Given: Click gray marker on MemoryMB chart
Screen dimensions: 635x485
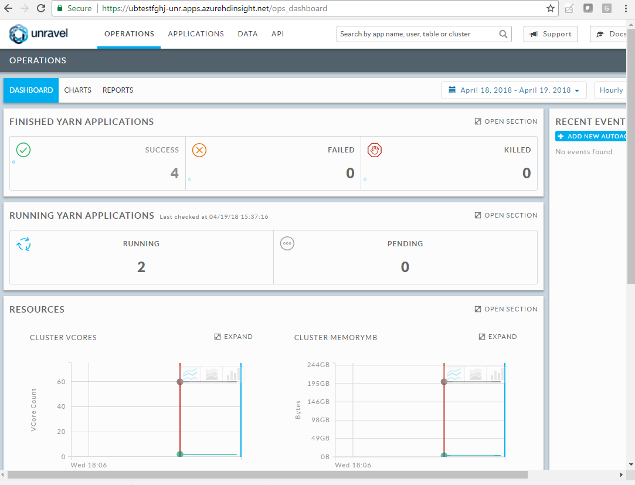Looking at the screenshot, I should (x=444, y=382).
